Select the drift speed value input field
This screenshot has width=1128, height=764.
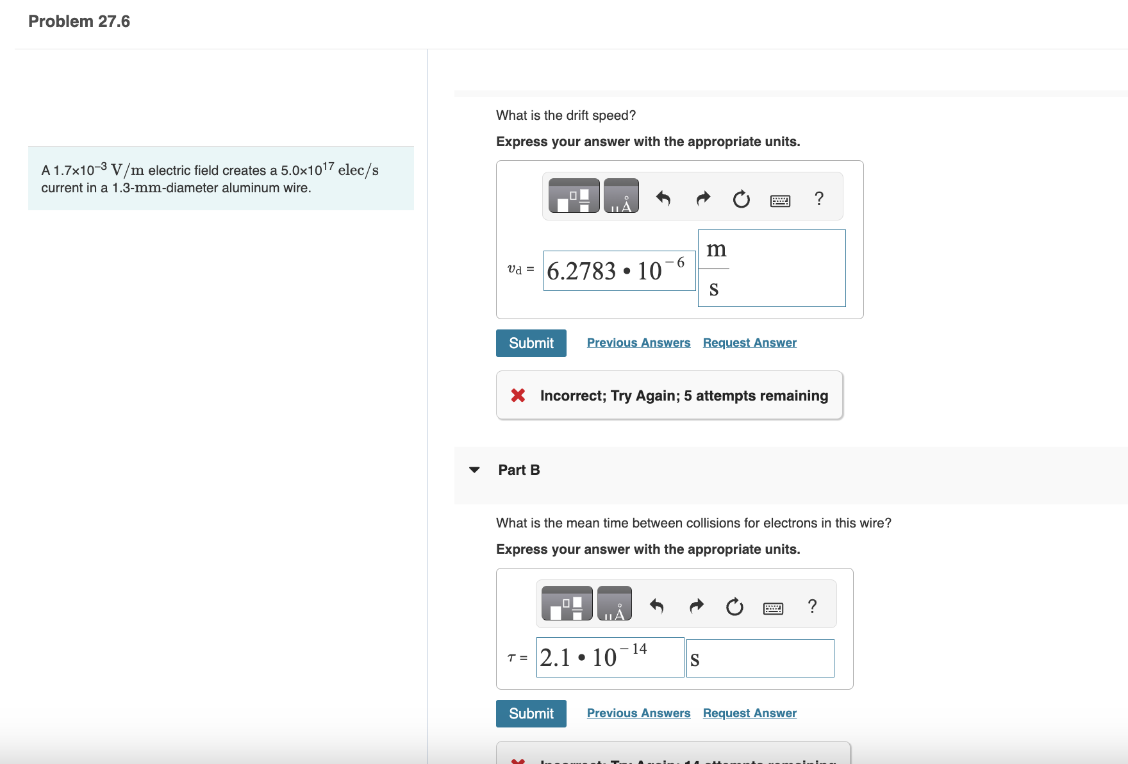pyautogui.click(x=617, y=270)
